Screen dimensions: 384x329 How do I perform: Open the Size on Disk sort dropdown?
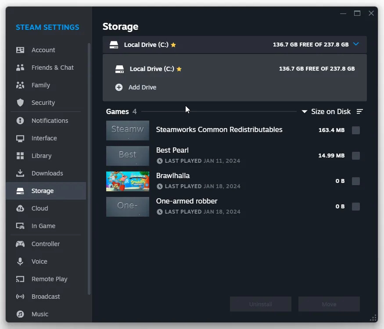(x=326, y=111)
